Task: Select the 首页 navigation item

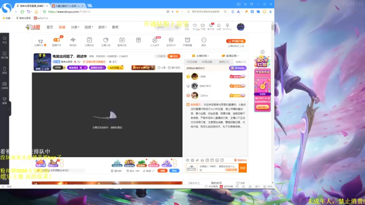Action: click(50, 27)
